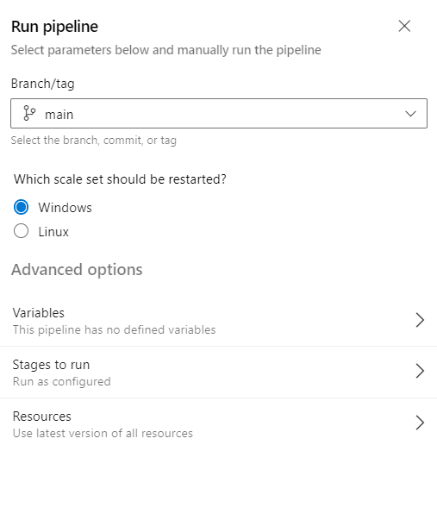Open the Branch/tag dropdown arrow
The height and width of the screenshot is (520, 437).
coord(410,114)
